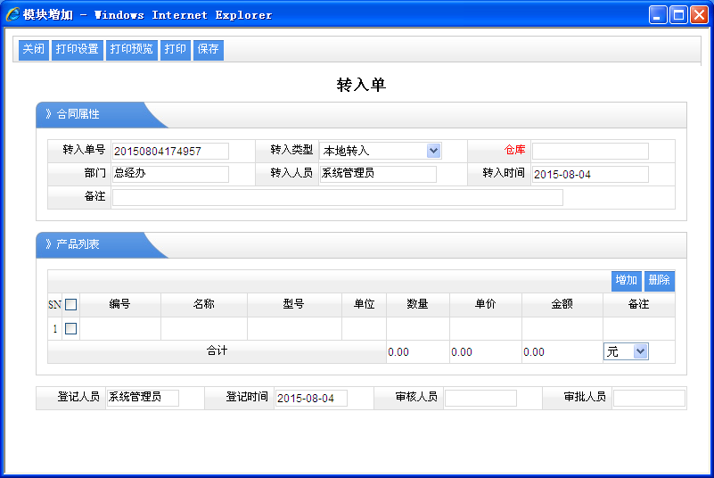Focus the 备注 remarks text field
The image size is (714, 478).
click(x=337, y=197)
